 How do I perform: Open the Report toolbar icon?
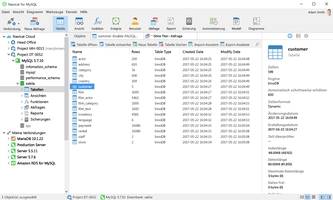(171, 24)
